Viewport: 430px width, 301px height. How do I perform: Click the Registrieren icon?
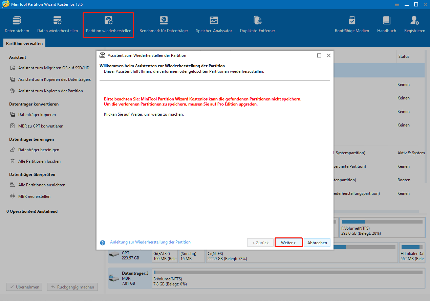[x=414, y=23]
